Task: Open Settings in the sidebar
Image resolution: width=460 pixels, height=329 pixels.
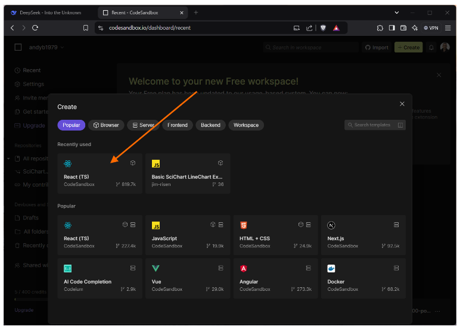Action: [x=29, y=84]
